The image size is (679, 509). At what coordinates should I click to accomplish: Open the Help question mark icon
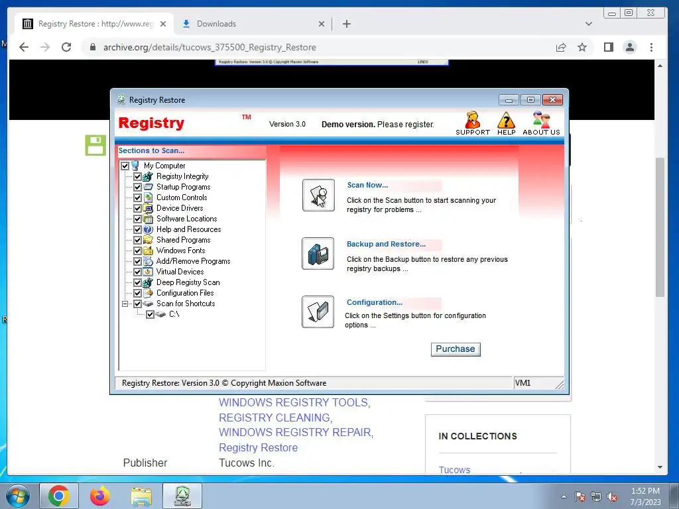pos(506,123)
